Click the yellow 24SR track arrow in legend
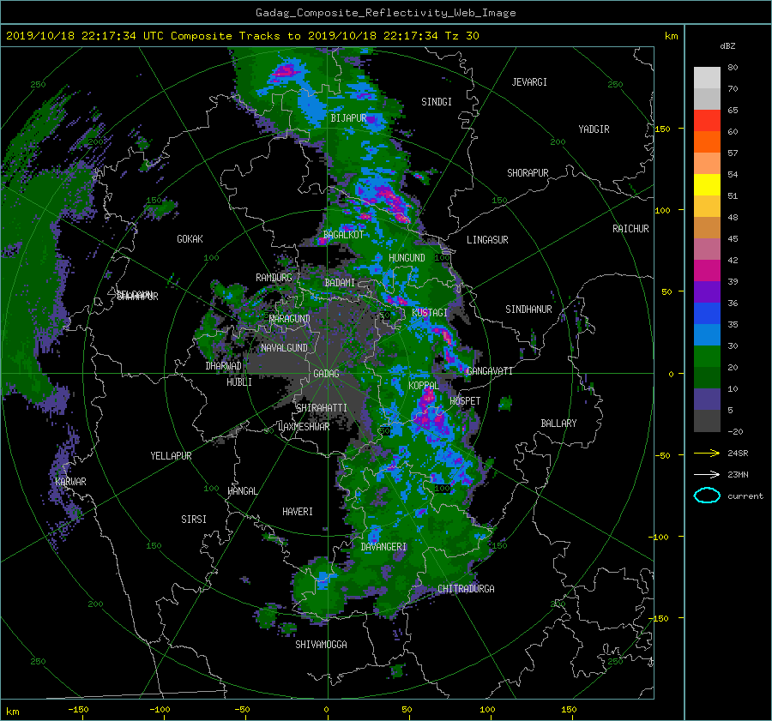The height and width of the screenshot is (721, 772). click(707, 453)
